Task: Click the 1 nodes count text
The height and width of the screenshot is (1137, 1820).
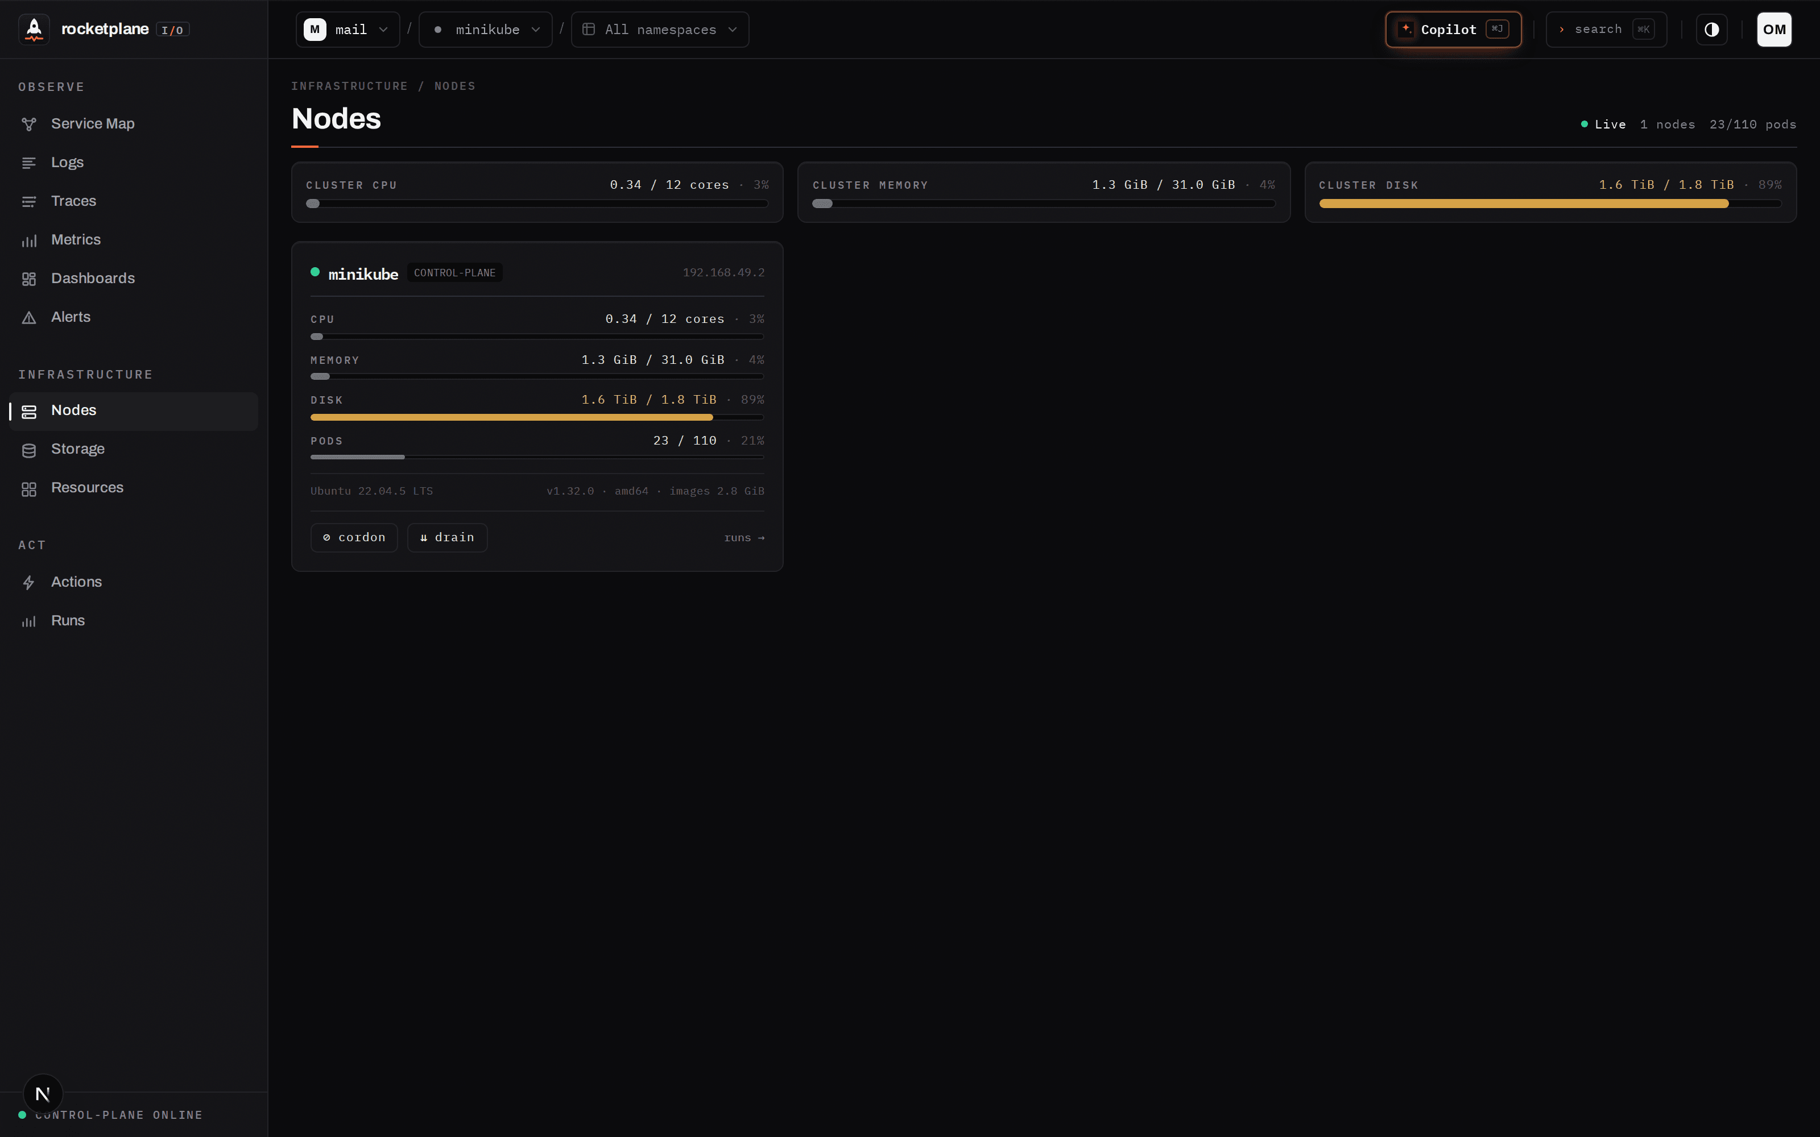Action: point(1668,125)
